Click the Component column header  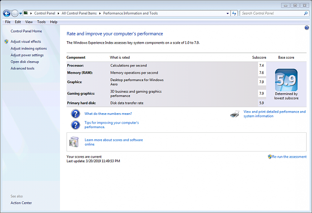click(76, 57)
